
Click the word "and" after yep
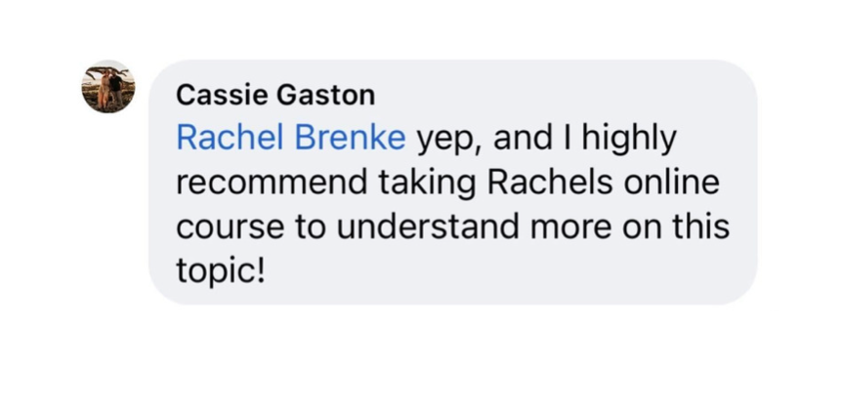click(523, 139)
